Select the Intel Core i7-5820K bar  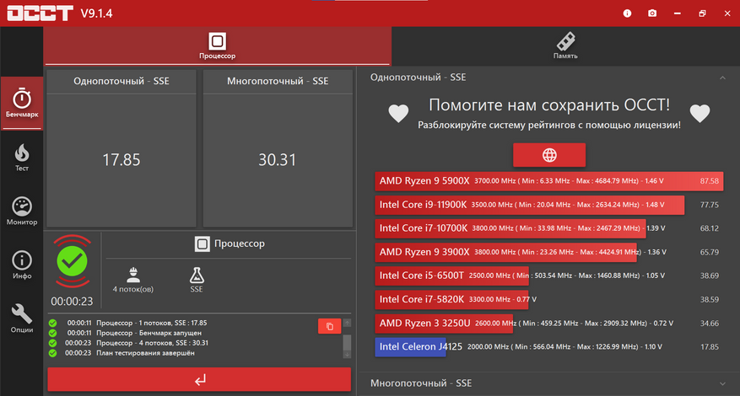(451, 299)
